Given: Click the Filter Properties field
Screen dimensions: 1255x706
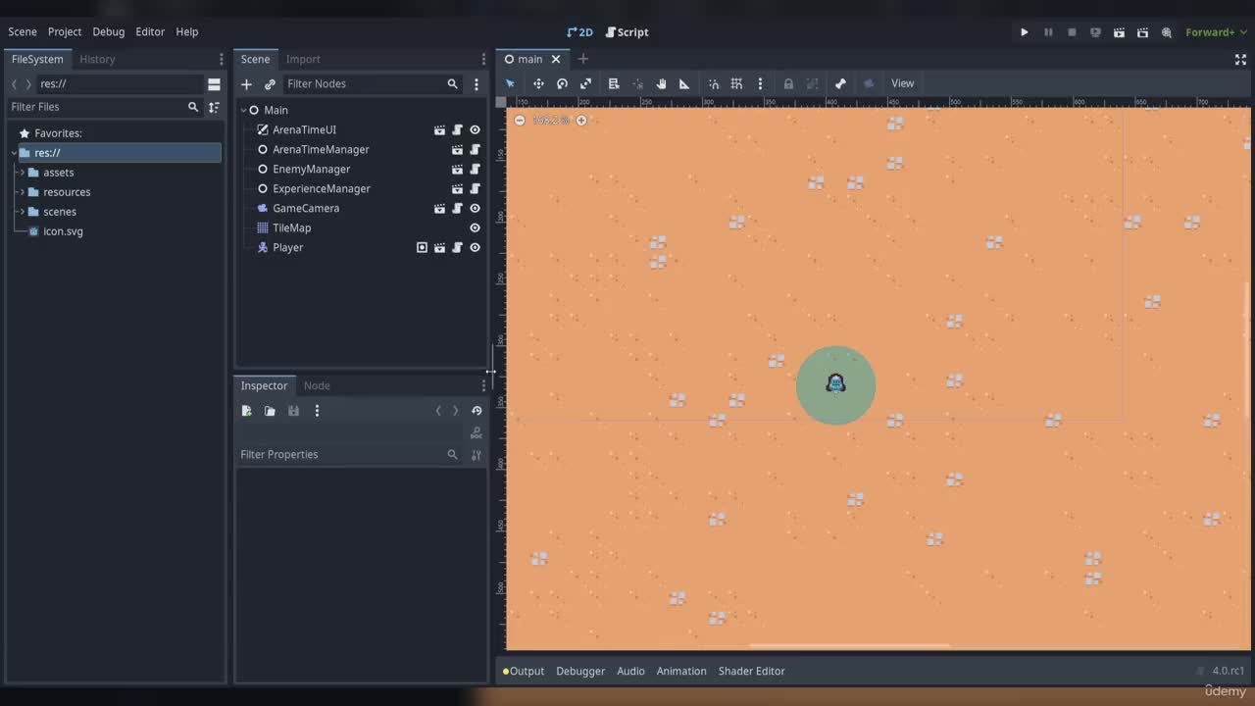Looking at the screenshot, I should [x=350, y=454].
